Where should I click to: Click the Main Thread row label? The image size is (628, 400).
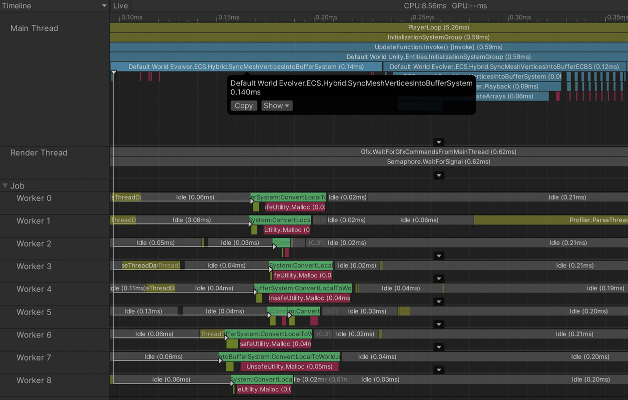point(33,28)
